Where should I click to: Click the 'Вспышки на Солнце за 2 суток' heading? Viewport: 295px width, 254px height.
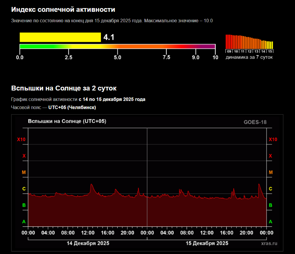click(64, 88)
